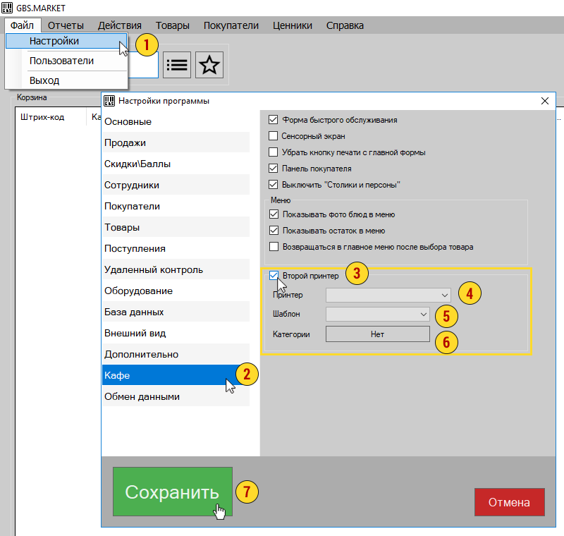Click the GBS.MARKET barcode icon in title bar
564x536 pixels.
point(7,8)
